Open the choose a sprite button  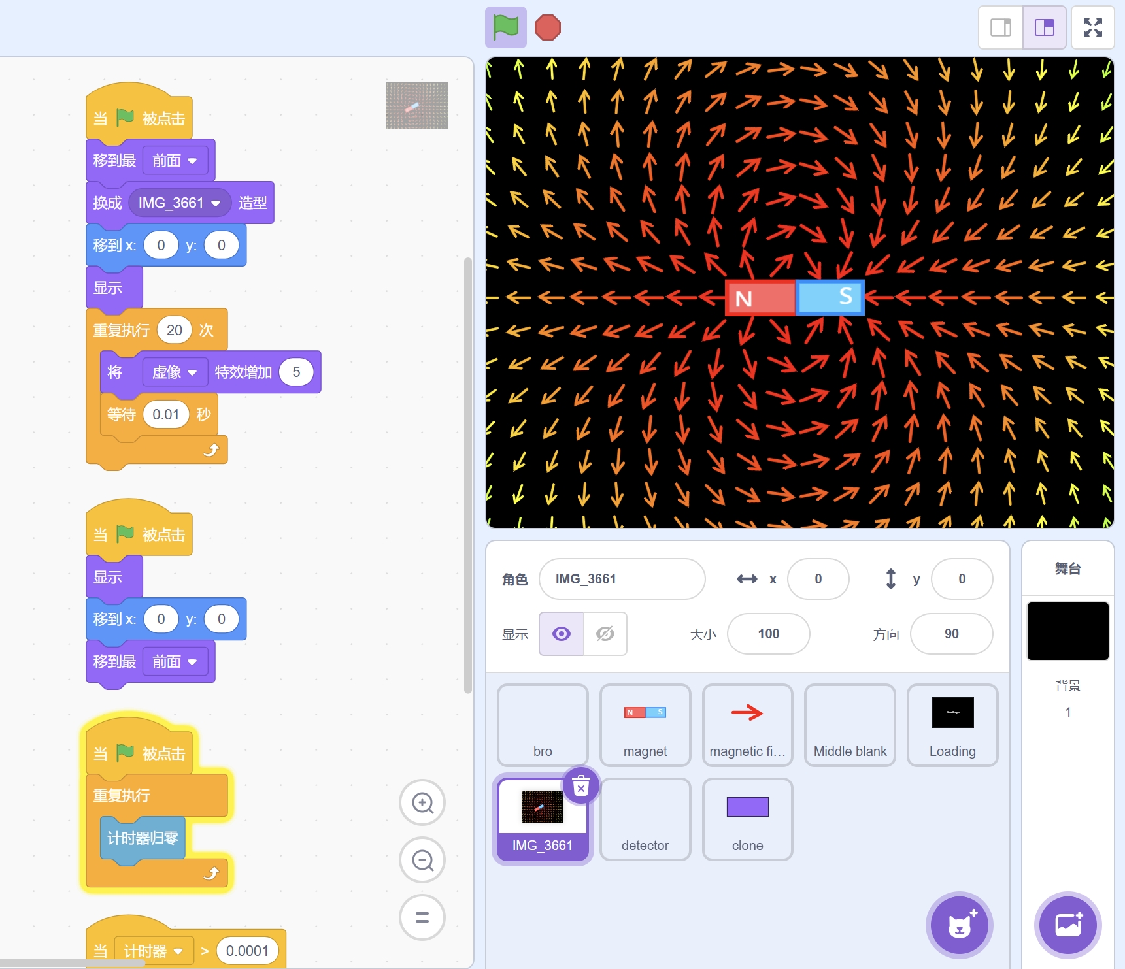click(x=959, y=925)
